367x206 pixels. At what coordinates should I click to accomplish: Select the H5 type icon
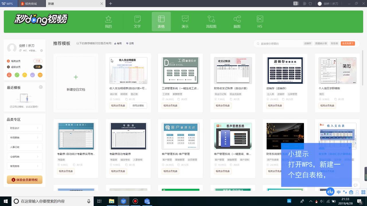(x=260, y=19)
